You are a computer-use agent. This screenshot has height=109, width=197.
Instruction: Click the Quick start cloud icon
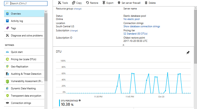(7, 52)
